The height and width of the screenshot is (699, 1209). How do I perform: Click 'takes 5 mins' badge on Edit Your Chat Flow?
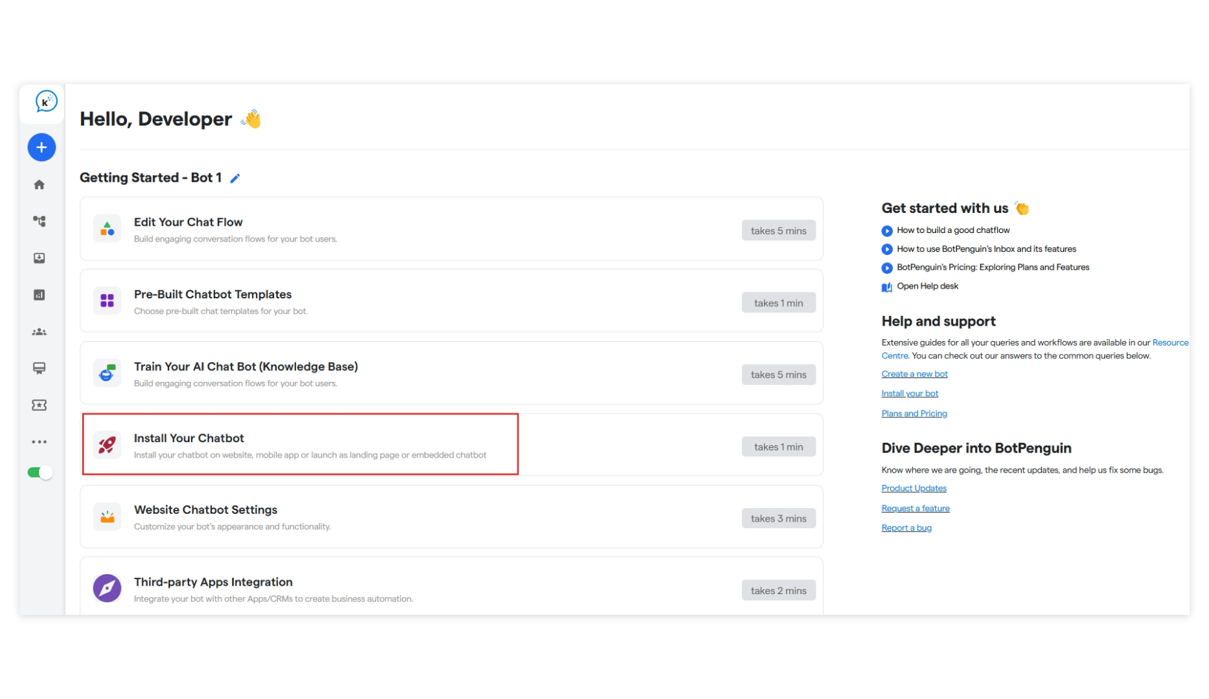[778, 231]
